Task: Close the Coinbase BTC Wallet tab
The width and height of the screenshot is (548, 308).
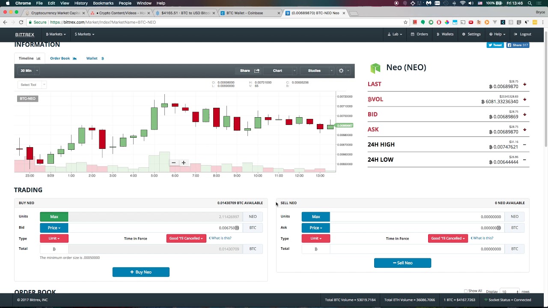Action: [279, 13]
